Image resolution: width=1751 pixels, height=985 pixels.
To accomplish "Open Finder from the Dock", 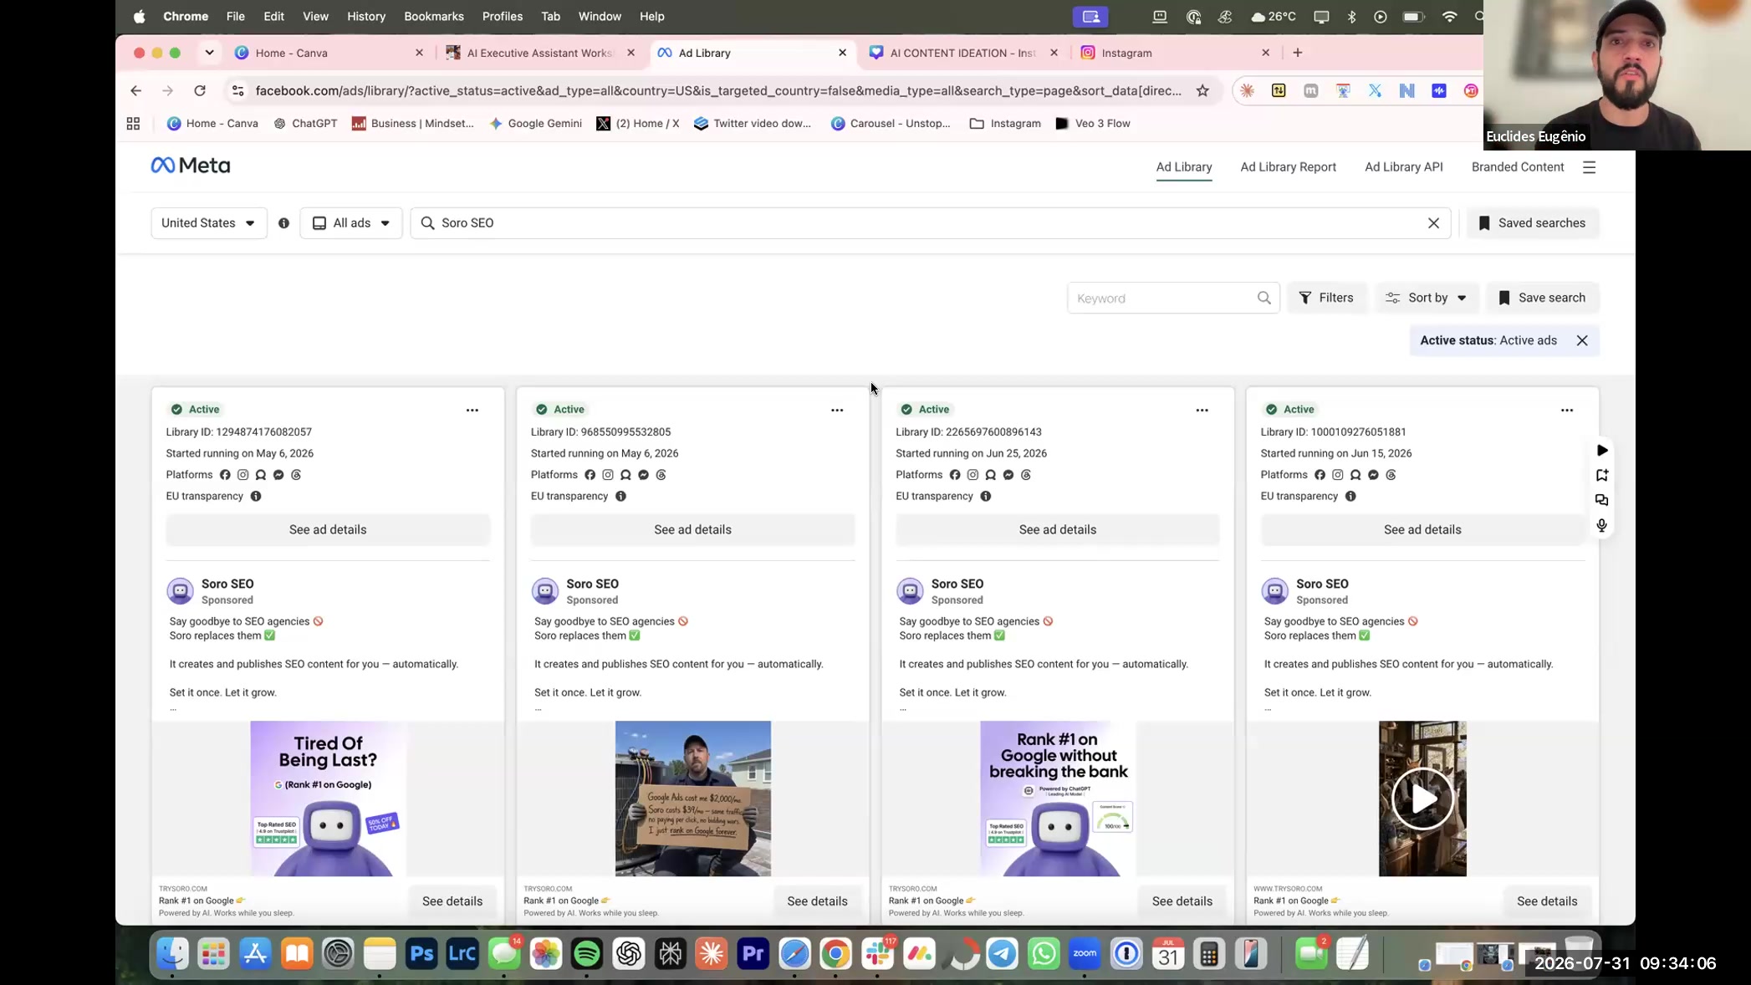I will (173, 953).
